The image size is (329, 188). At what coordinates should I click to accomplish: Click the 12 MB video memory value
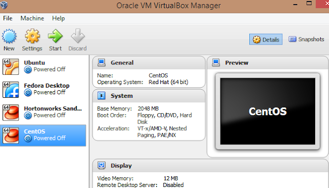(171, 178)
